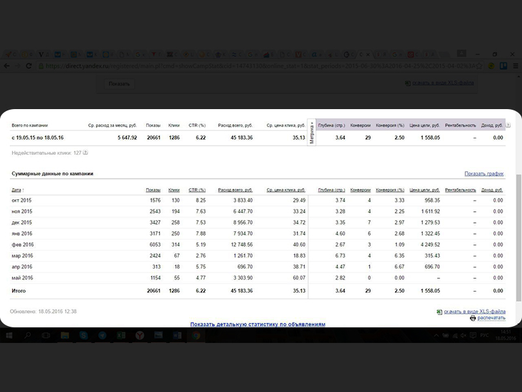Viewport: 522px width, 392px height.
Task: Select the окт 2015 row date
Action: pyautogui.click(x=22, y=201)
